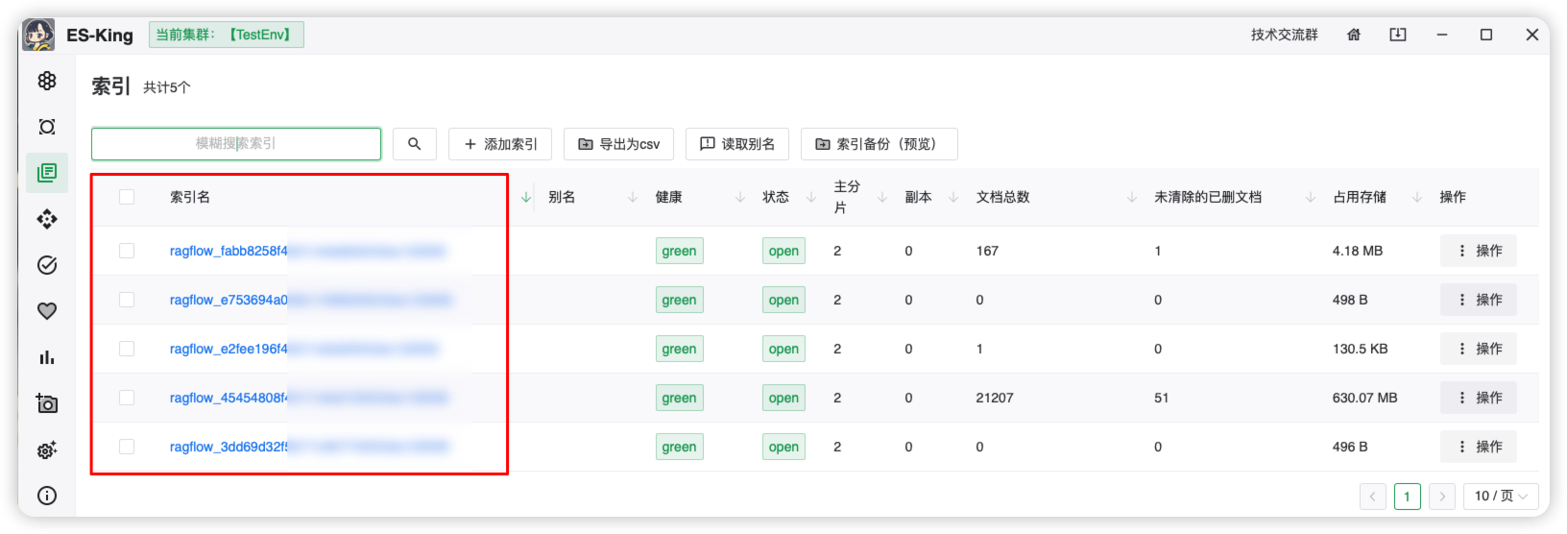This screenshot has width=1567, height=534.
Task: Click the 167 document count cell
Action: point(987,251)
